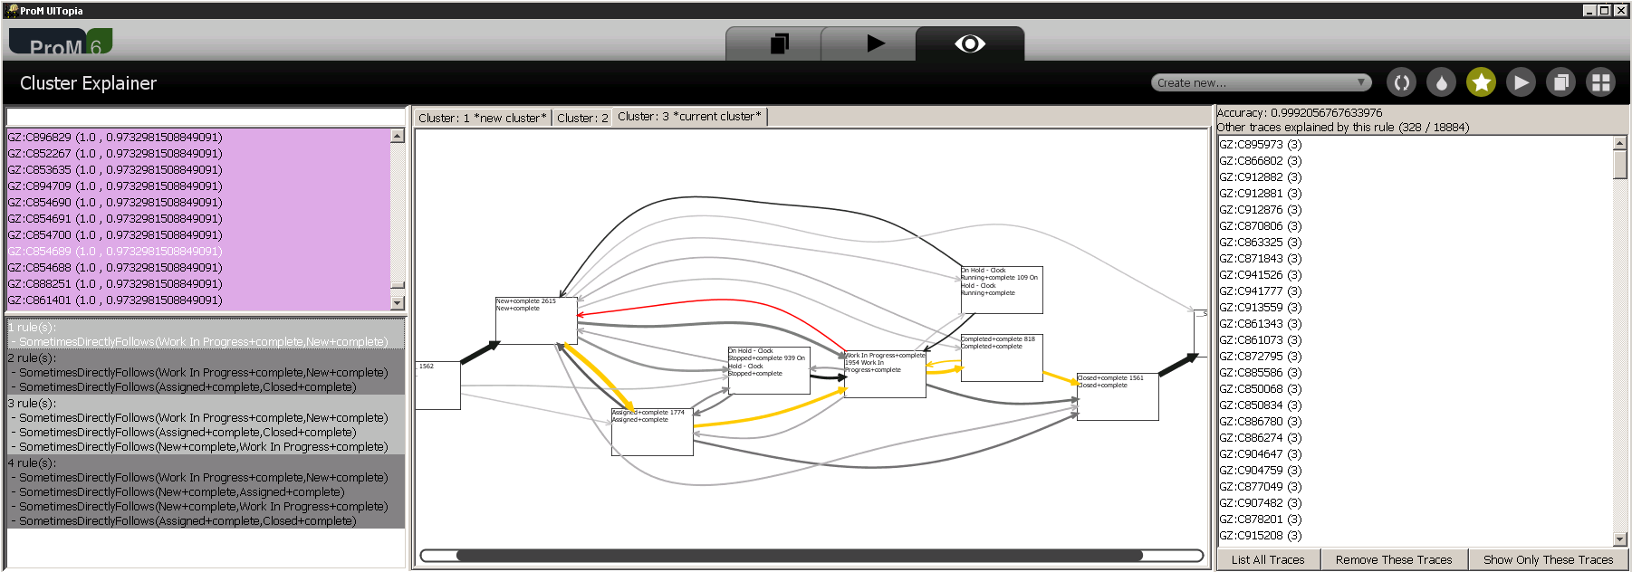The height and width of the screenshot is (572, 1632).
Task: Click the 'Assigned+complete 1774' graph node
Action: 652,432
